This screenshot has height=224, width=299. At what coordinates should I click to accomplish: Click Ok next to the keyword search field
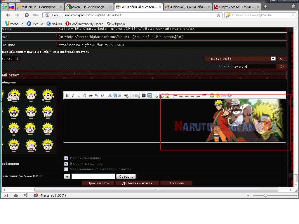[282, 66]
